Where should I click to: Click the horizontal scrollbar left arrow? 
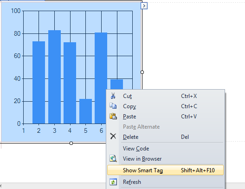pyautogui.click(x=0, y=186)
